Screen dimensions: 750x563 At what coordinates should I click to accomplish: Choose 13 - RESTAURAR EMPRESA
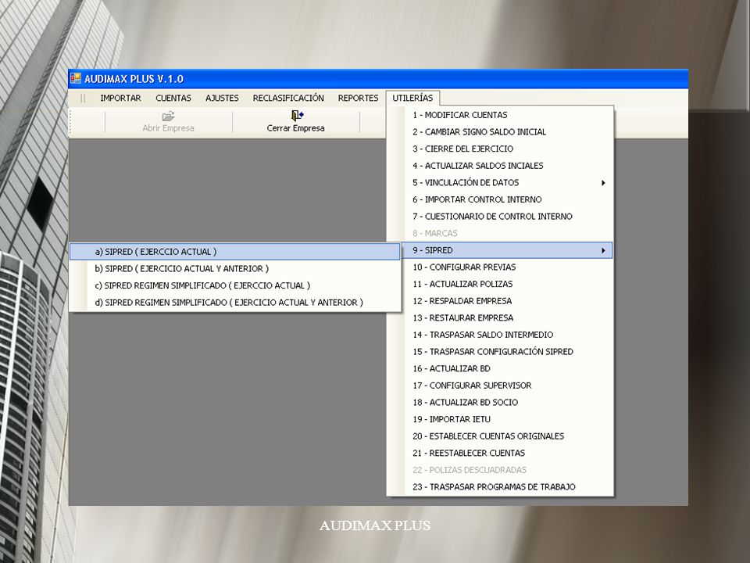pyautogui.click(x=500, y=318)
